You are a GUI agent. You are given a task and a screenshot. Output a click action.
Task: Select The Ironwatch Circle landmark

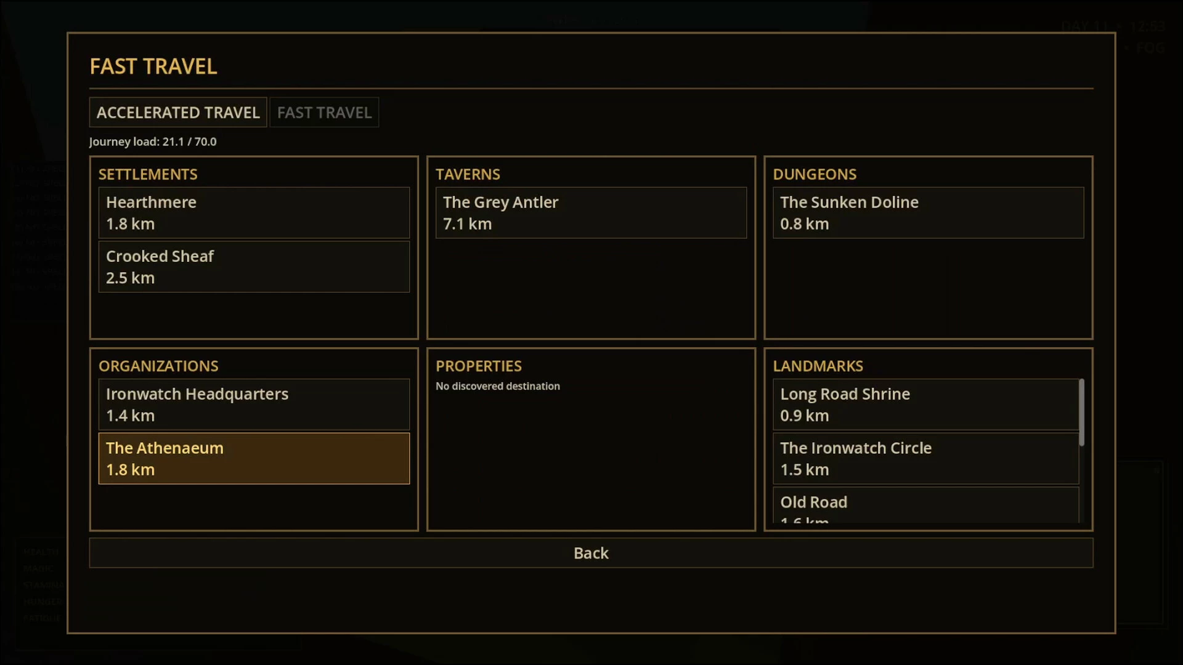(x=925, y=459)
